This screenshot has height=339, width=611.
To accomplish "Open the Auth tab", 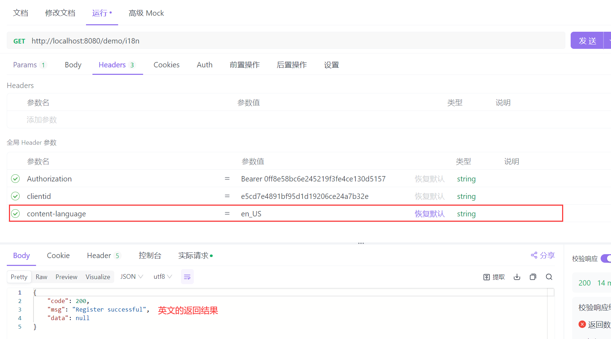I will [204, 65].
